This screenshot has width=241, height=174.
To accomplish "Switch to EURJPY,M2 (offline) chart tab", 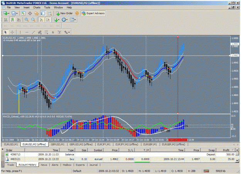I will [x=127, y=144].
